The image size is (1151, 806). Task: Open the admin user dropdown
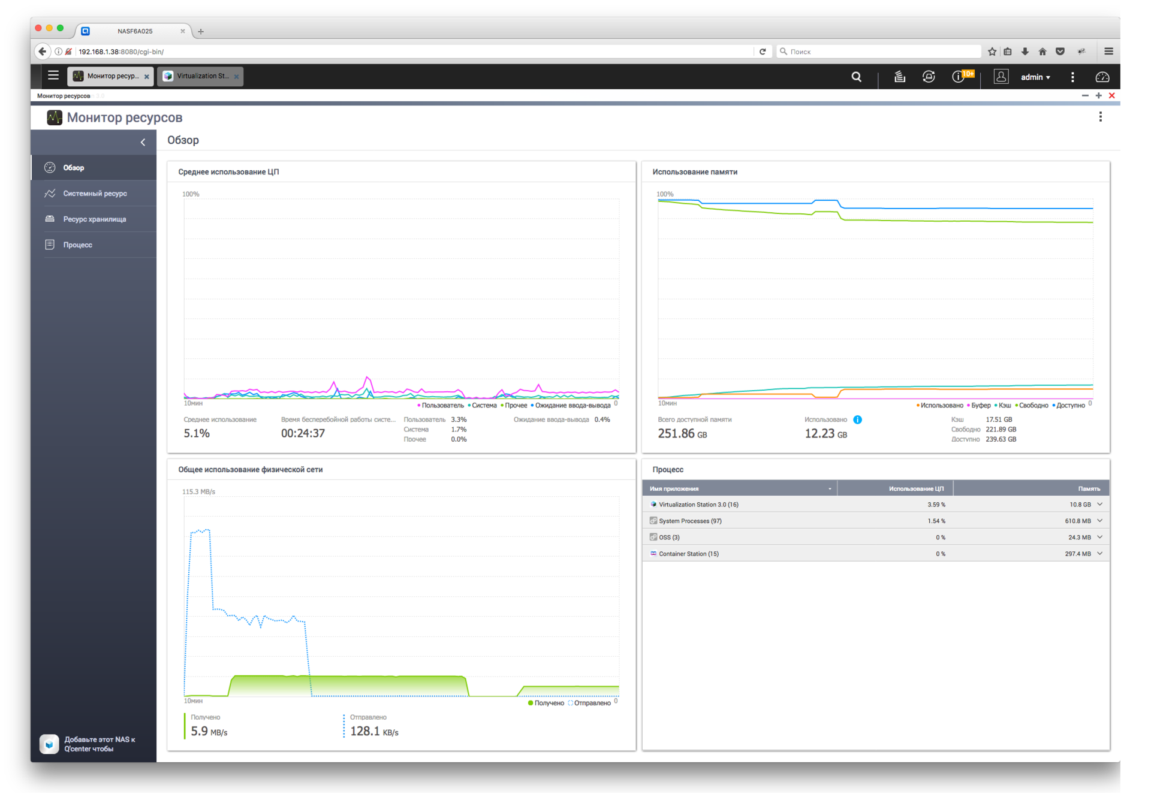pyautogui.click(x=1035, y=77)
